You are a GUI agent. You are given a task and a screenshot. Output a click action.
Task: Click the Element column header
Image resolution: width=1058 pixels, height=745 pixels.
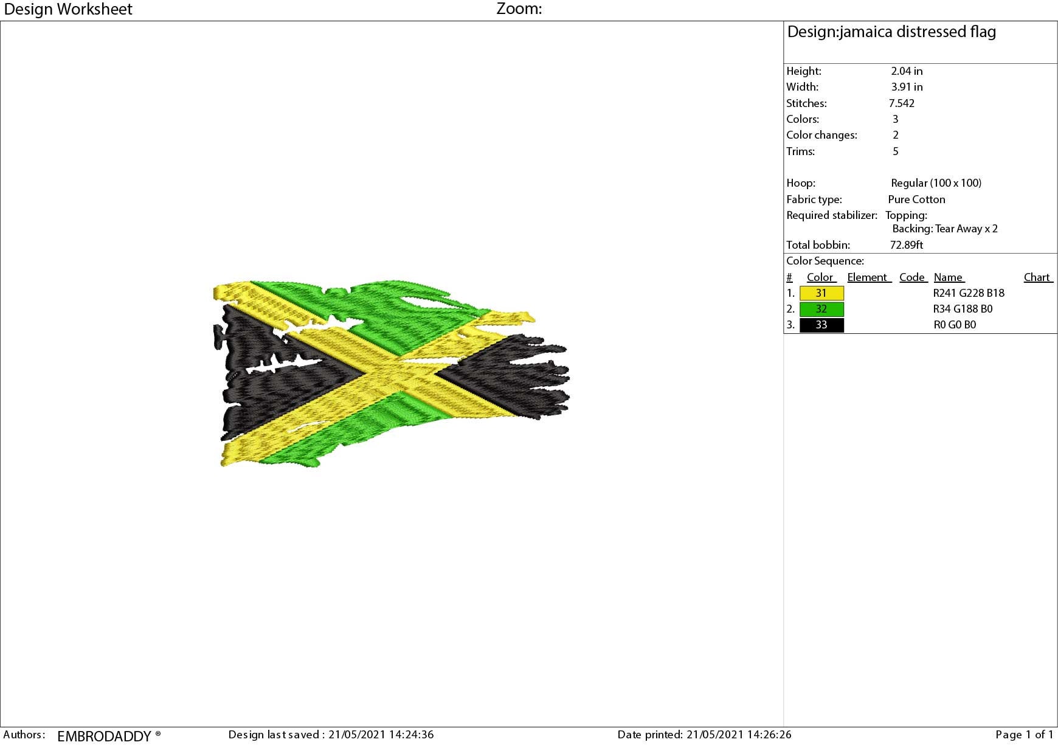pyautogui.click(x=869, y=277)
